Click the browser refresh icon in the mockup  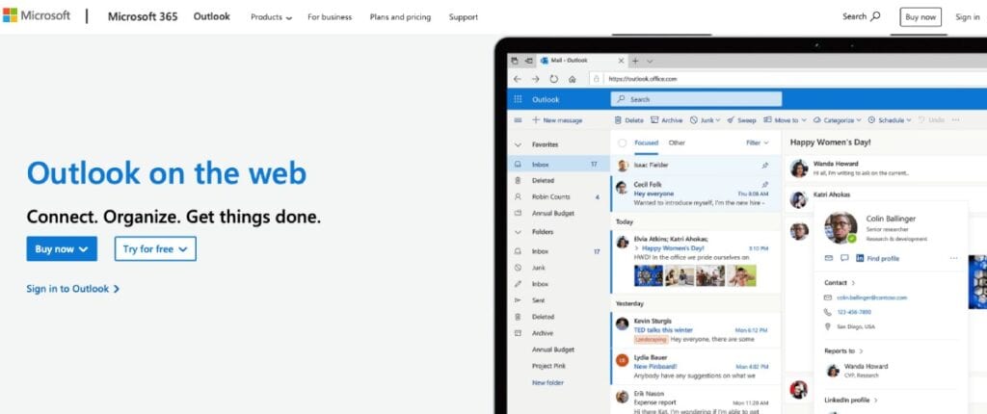(554, 79)
